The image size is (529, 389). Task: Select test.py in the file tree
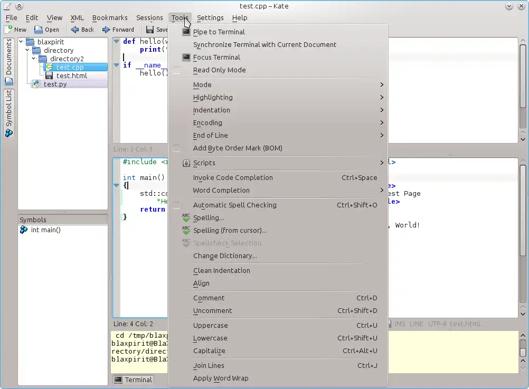pyautogui.click(x=55, y=84)
